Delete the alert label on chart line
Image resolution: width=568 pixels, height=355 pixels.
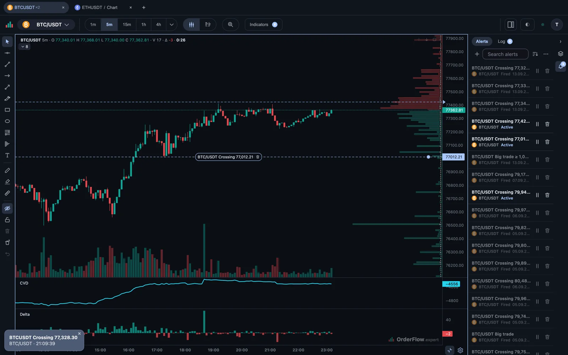click(x=258, y=157)
